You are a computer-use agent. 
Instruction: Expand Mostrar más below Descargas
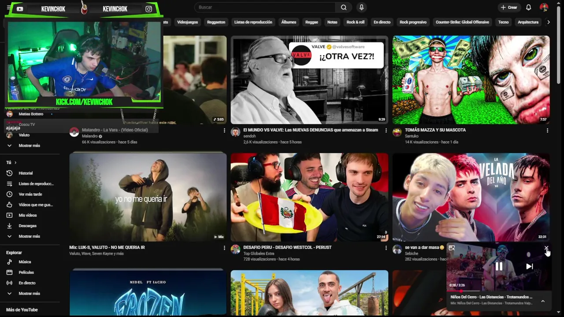click(30, 236)
